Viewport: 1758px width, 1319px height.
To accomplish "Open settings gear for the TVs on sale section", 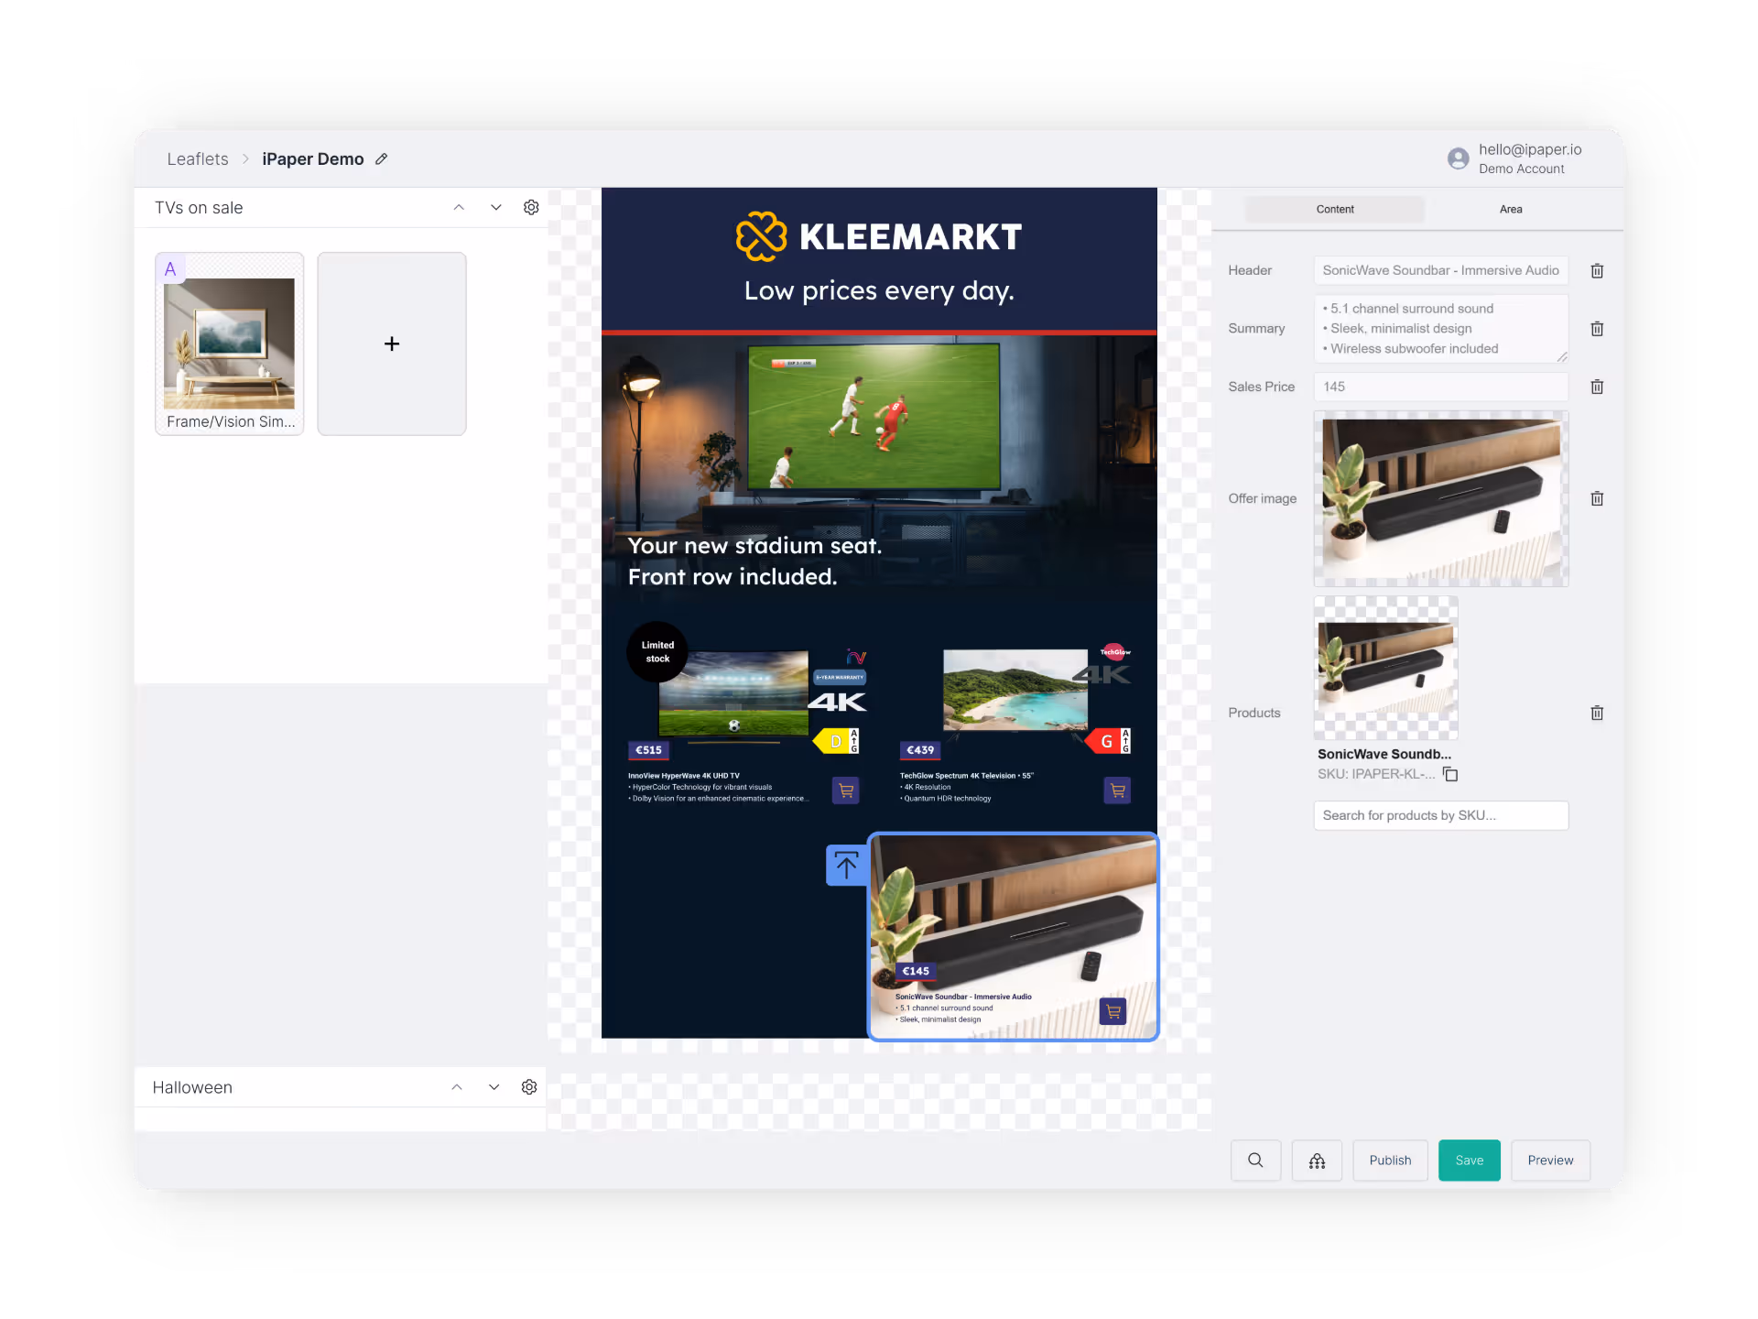I will point(531,207).
